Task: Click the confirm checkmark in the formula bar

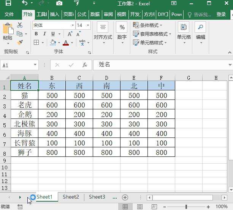Action: (x=71, y=65)
